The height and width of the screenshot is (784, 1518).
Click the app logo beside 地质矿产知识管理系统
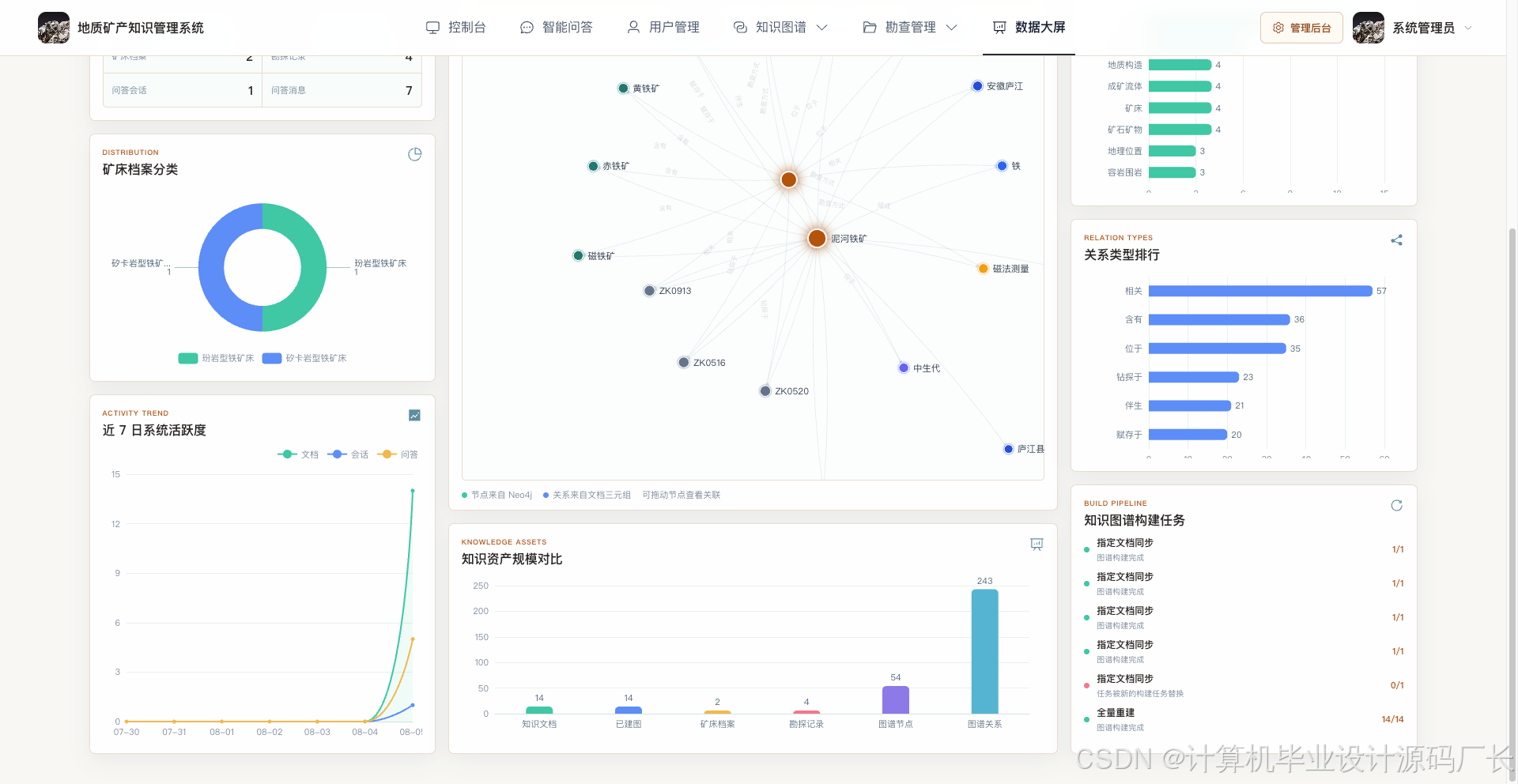click(x=54, y=28)
